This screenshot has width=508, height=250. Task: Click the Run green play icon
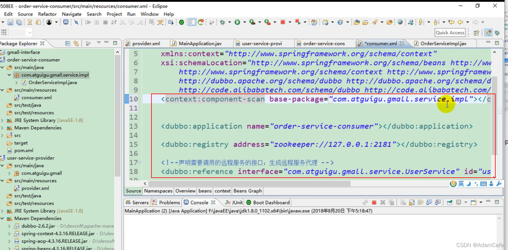(237, 22)
